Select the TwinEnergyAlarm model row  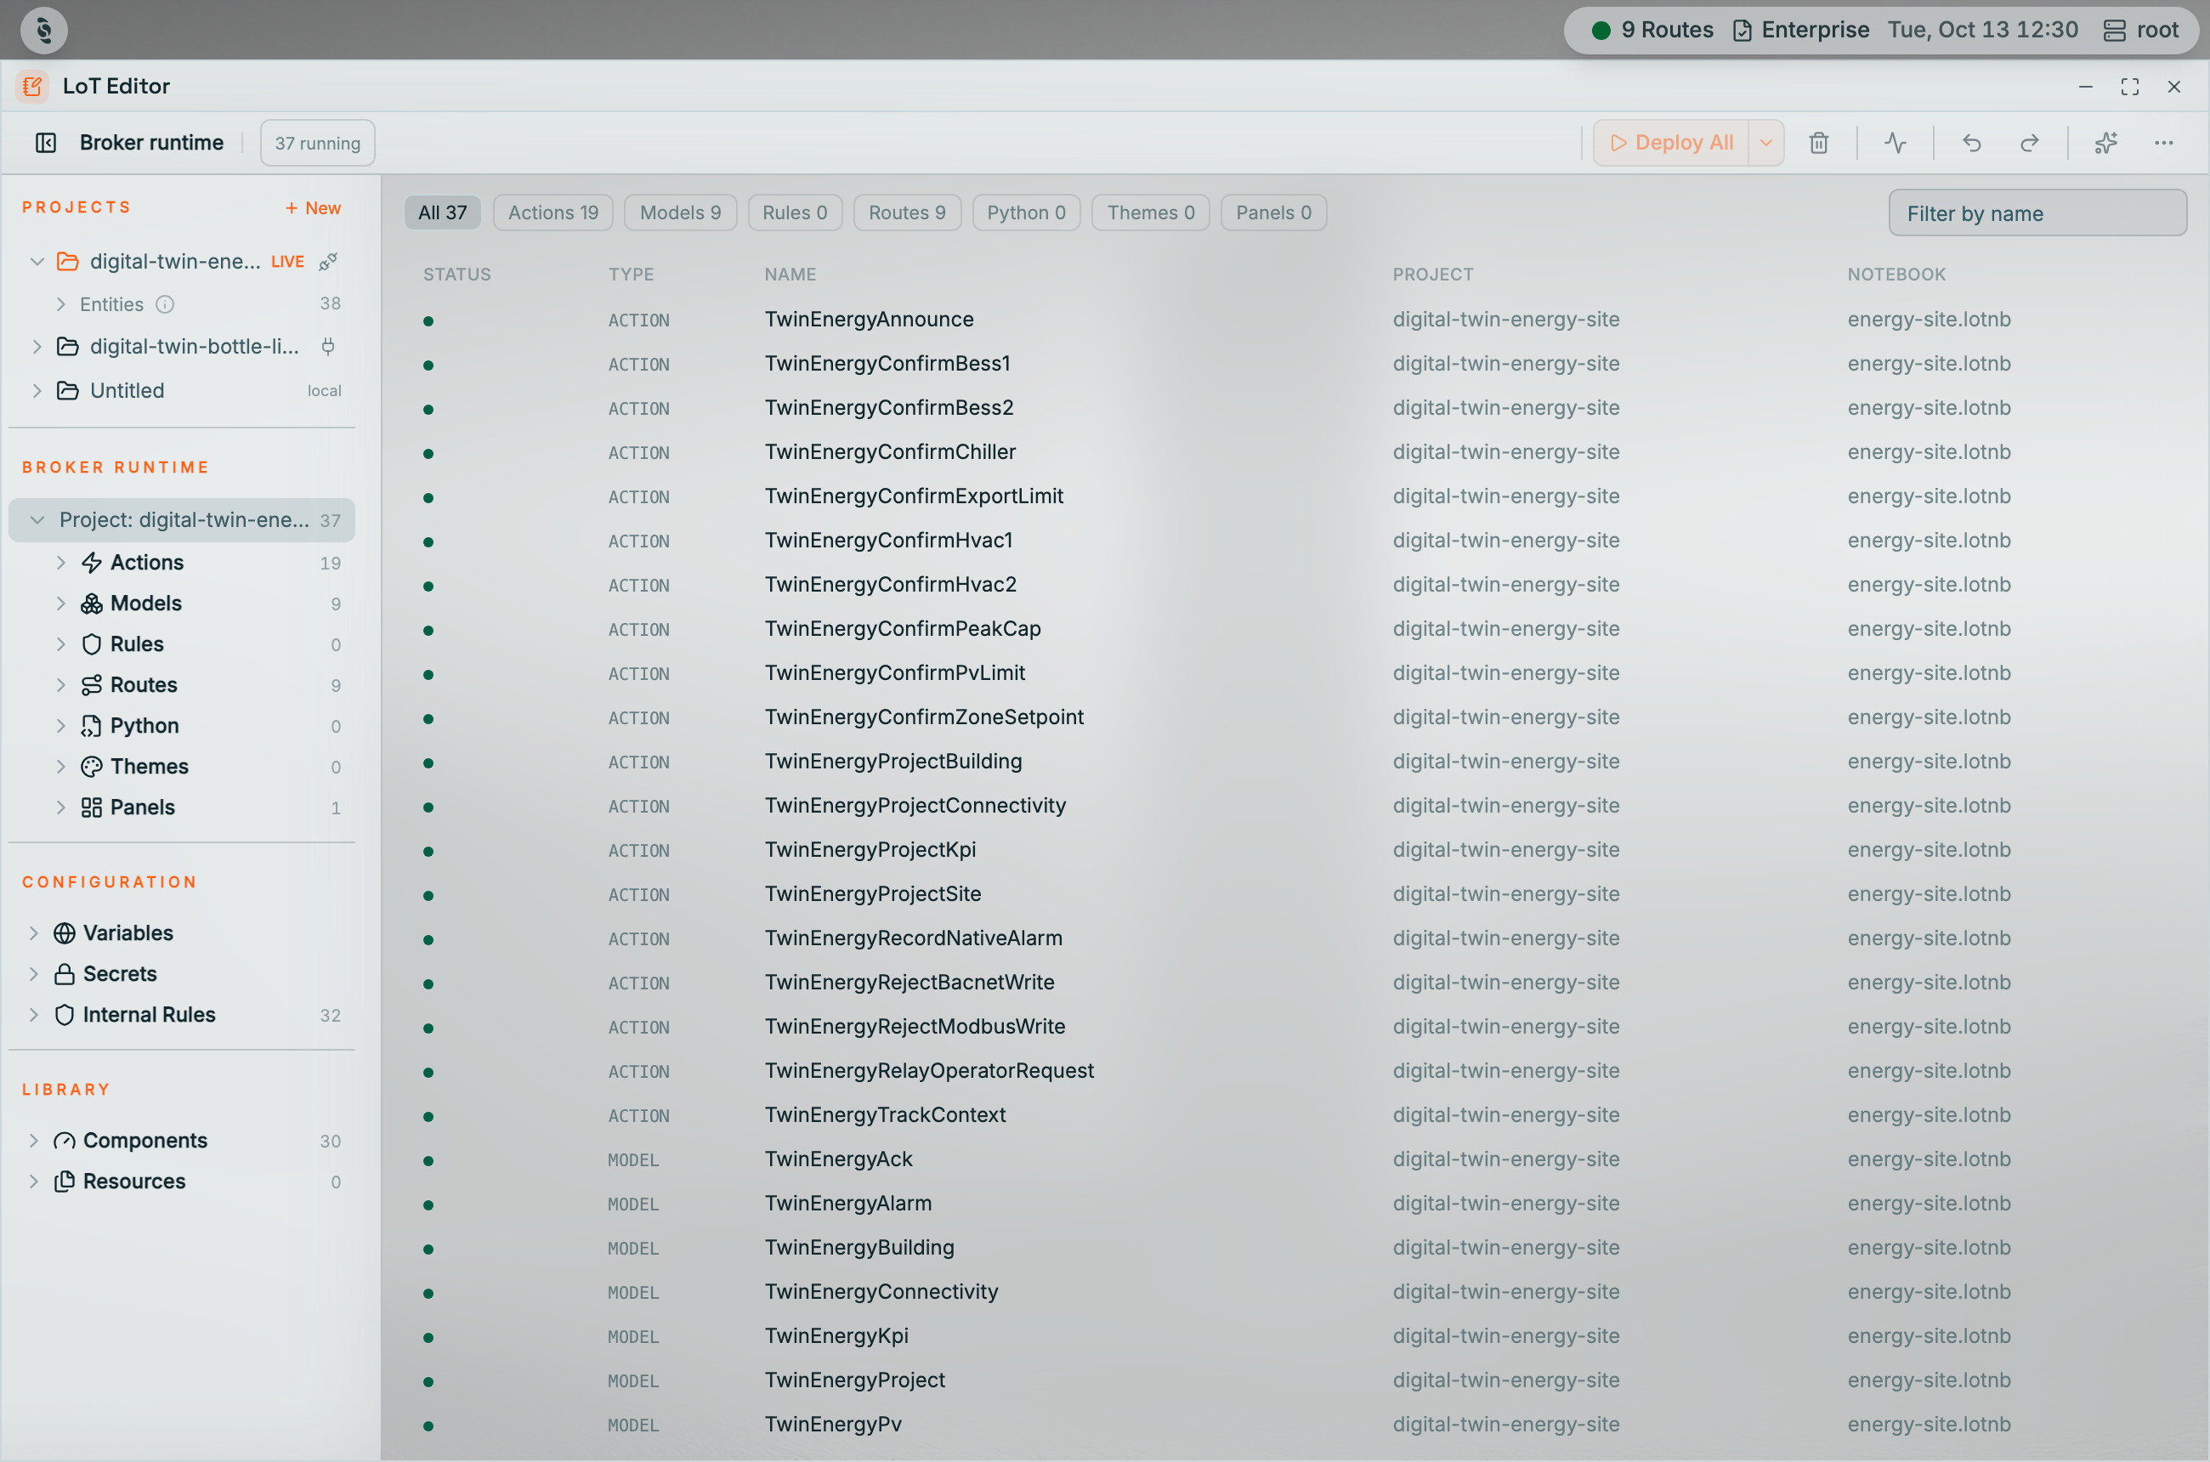(x=1296, y=1204)
